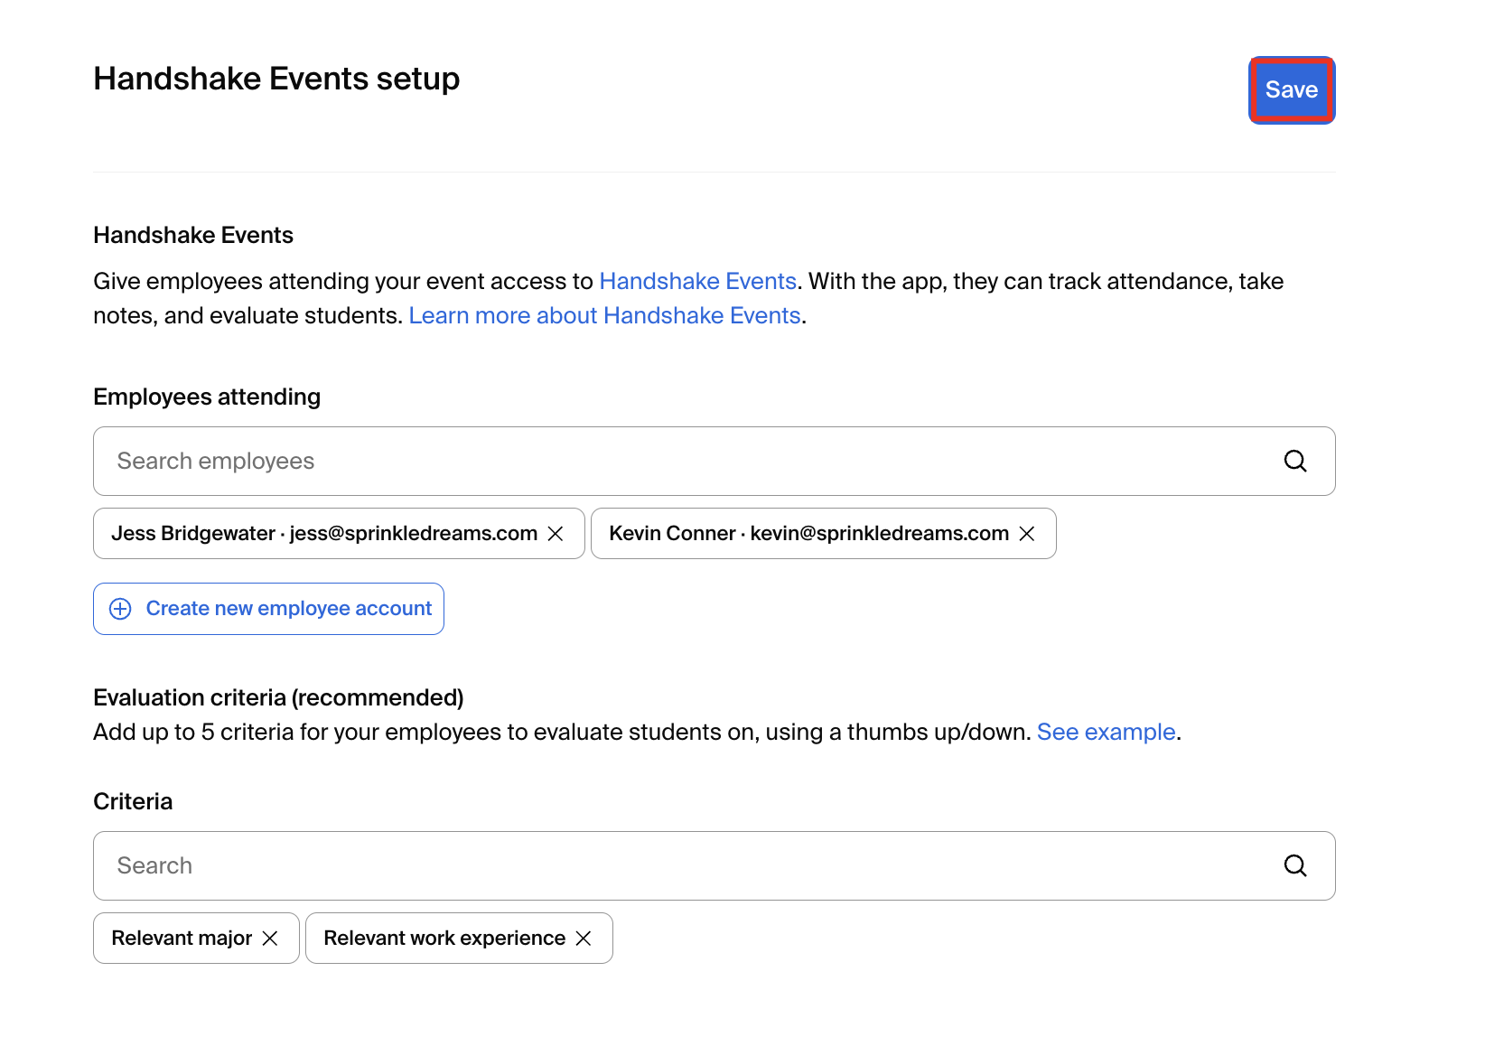
Task: Remove the Relevant major criterion
Action: [x=270, y=938]
